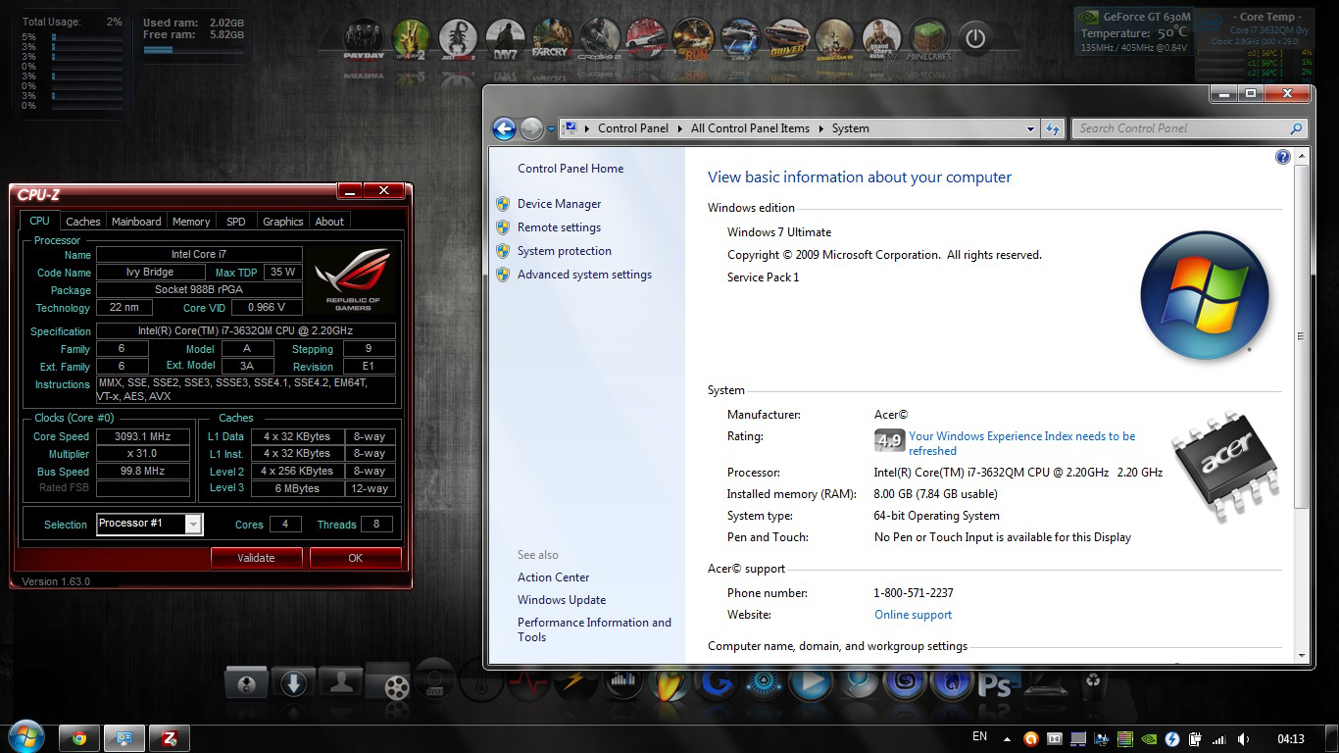This screenshot has width=1339, height=753.
Task: Open the power plug battery tray icon
Action: pos(1196,738)
